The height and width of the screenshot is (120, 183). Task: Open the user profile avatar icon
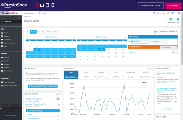click(x=178, y=13)
